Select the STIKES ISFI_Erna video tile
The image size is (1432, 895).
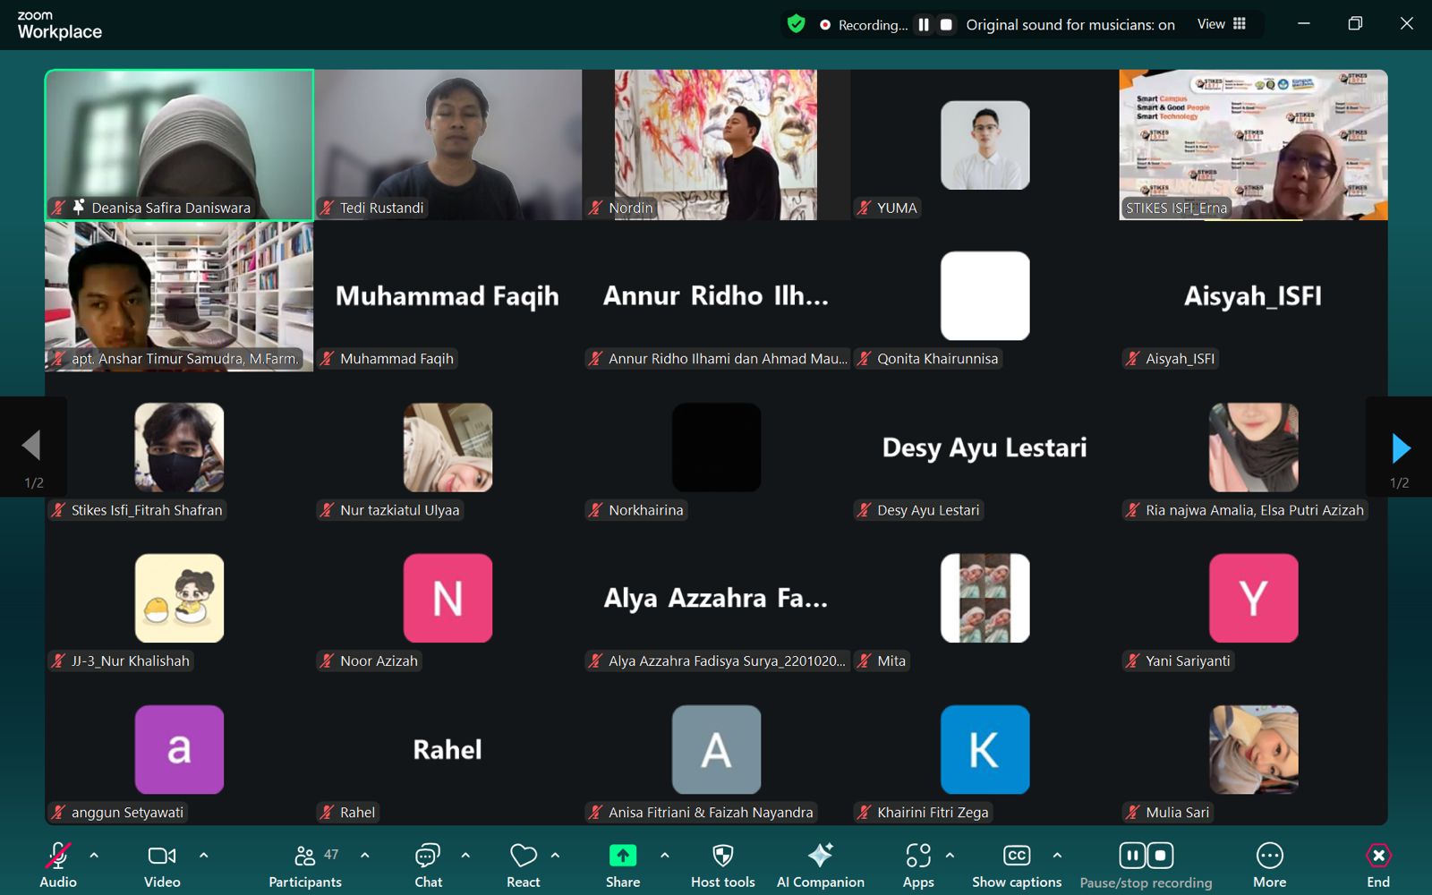tap(1253, 145)
